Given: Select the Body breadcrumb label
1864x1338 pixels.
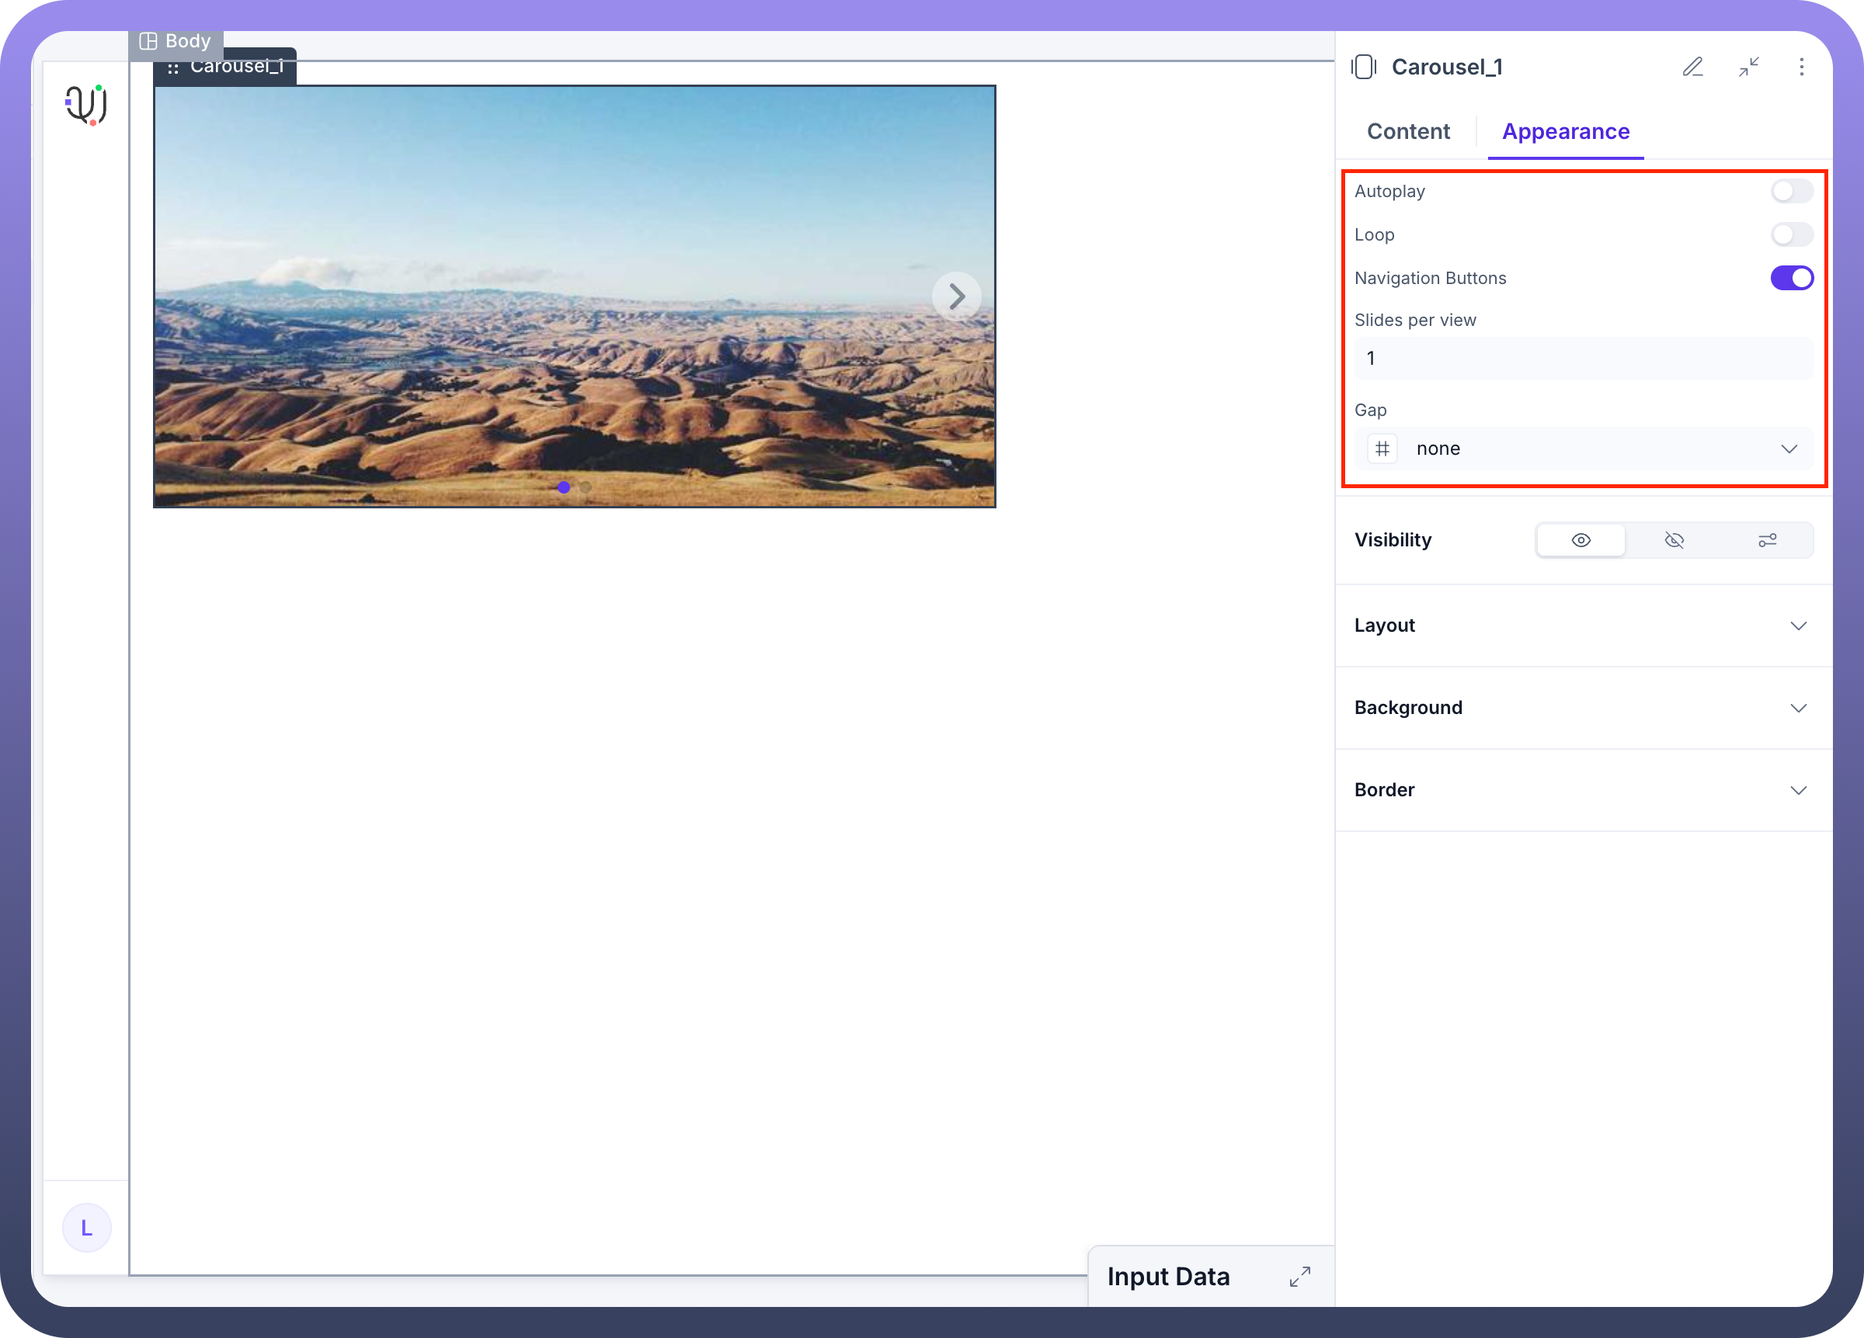Looking at the screenshot, I should point(176,41).
